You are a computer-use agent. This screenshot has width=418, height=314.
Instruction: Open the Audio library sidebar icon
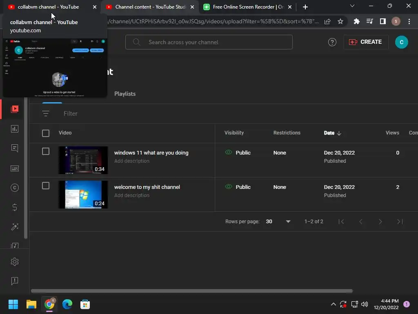15,245
